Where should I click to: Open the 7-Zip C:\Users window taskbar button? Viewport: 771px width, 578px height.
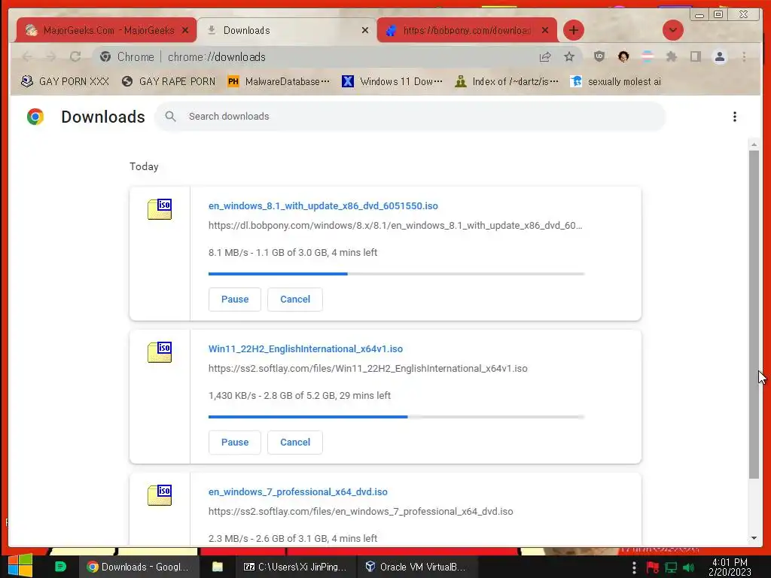[x=295, y=567]
